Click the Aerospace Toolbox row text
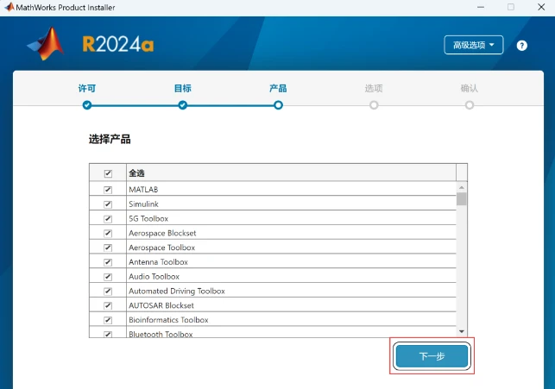The width and height of the screenshot is (555, 389). pos(161,248)
